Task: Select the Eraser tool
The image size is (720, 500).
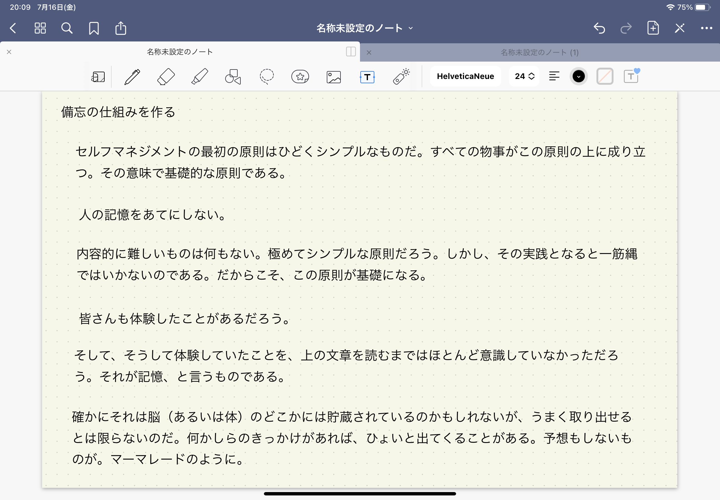Action: pyautogui.click(x=166, y=76)
